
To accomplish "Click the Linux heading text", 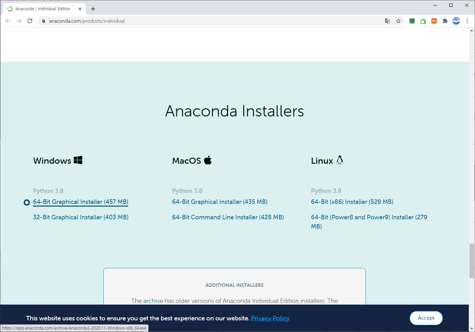I will pos(322,161).
